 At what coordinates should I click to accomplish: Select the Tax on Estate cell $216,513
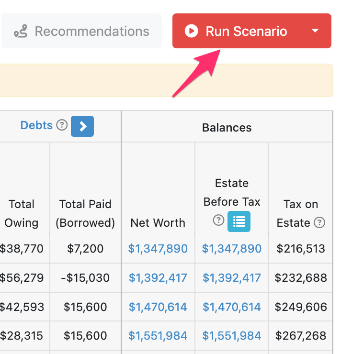click(x=301, y=249)
